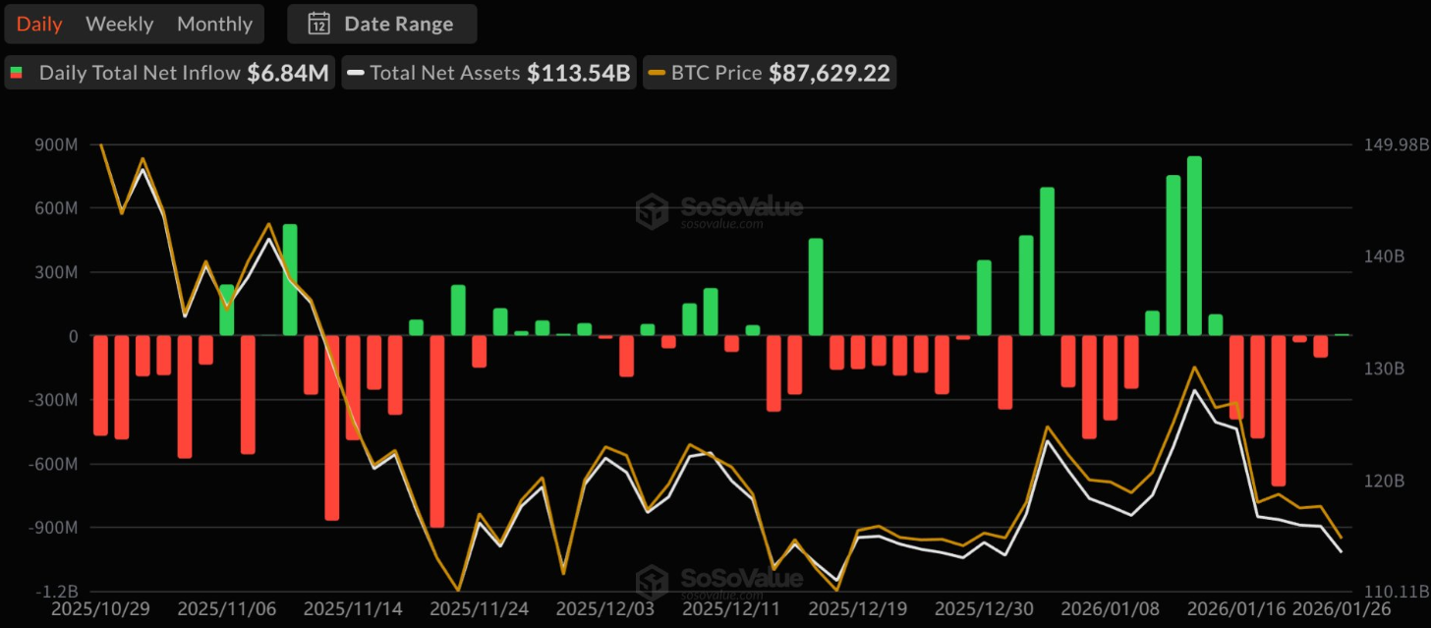Switch to the Daily tab
The height and width of the screenshot is (628, 1431).
click(x=39, y=25)
